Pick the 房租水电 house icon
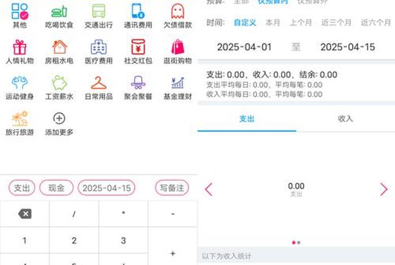 59,47
